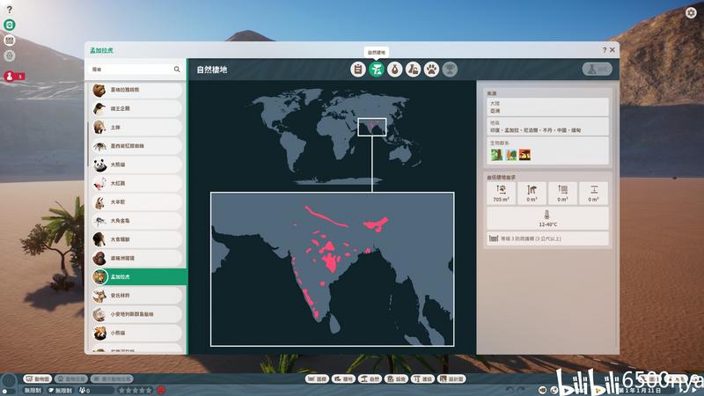This screenshot has width=704, height=396.
Task: Click the search magnifier icon
Action: pos(177,70)
